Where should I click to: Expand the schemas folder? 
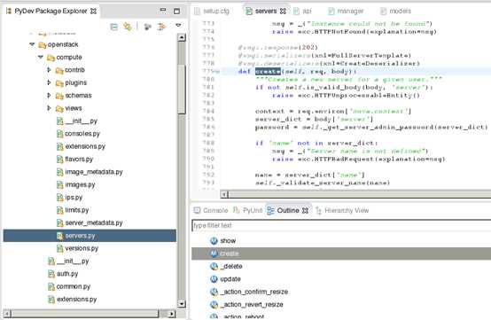click(49, 95)
